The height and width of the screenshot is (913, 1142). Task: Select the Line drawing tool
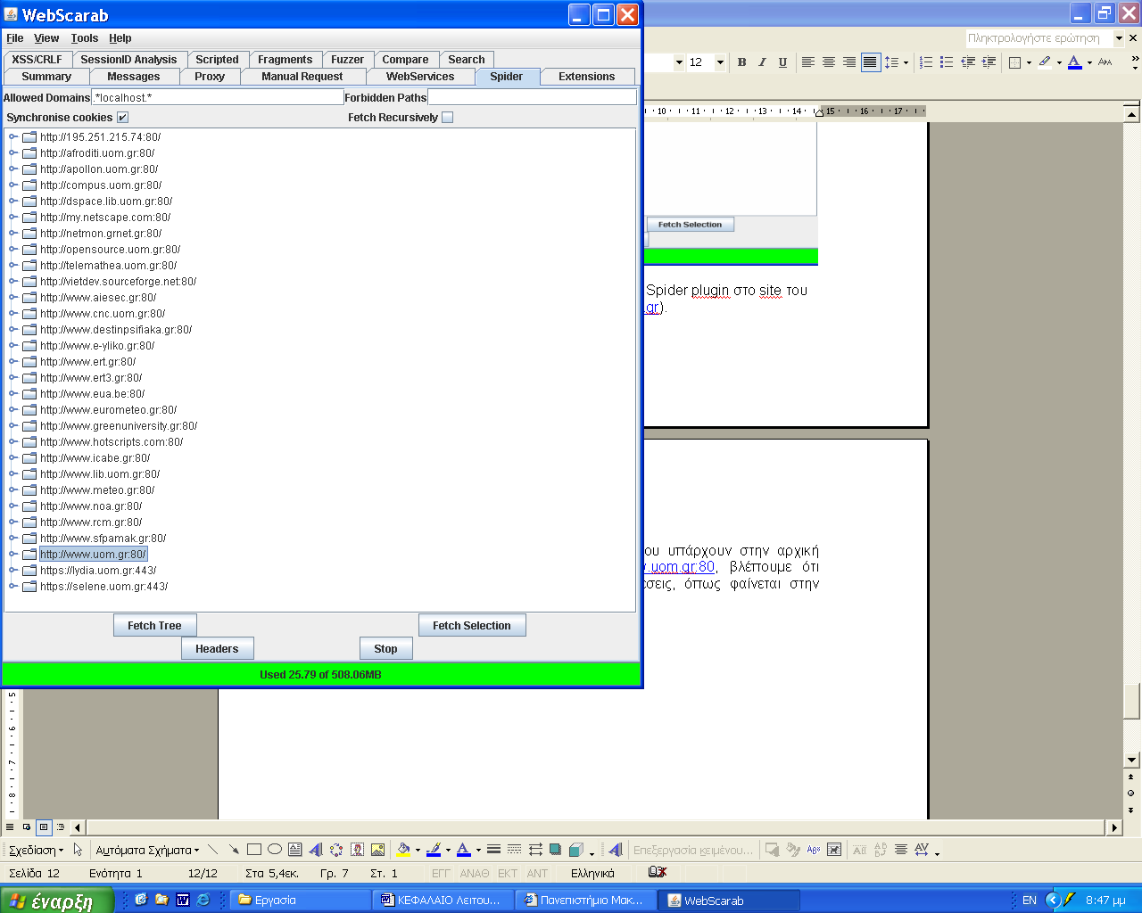coord(212,850)
